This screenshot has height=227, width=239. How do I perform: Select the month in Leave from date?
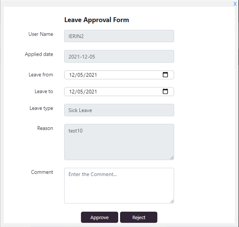coord(72,75)
